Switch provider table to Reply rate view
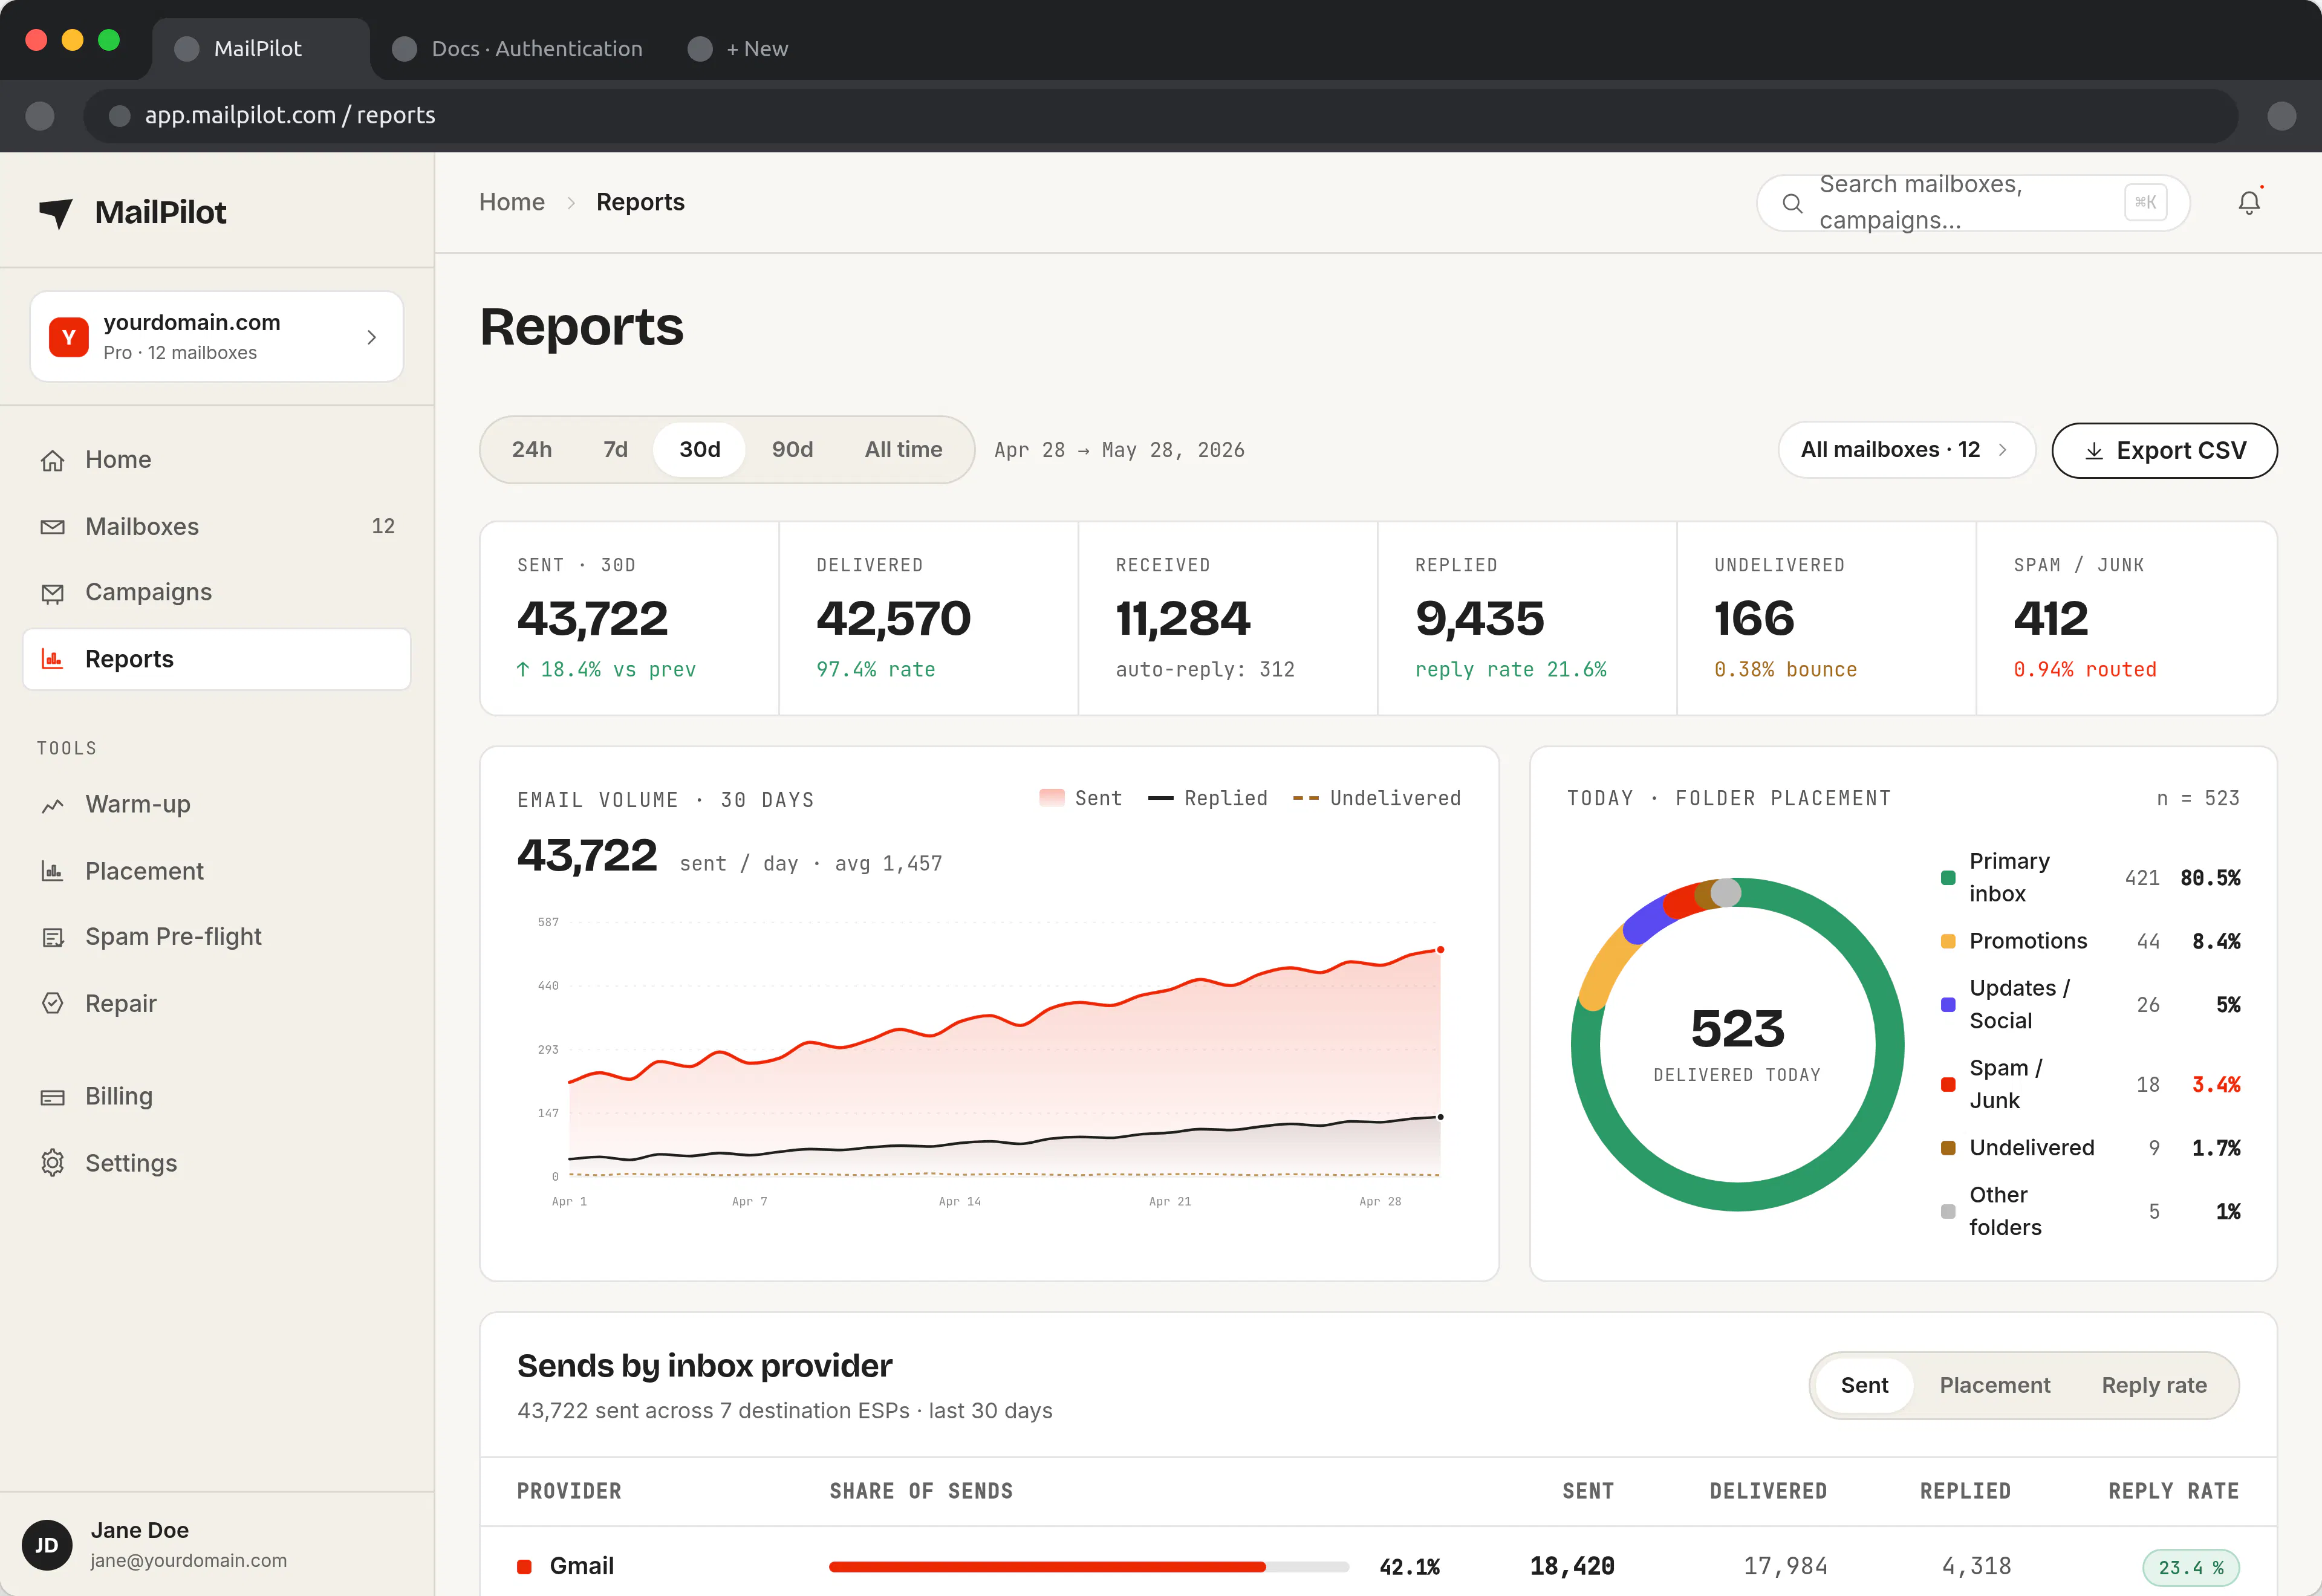Screen dimensions: 2322x1596 pos(2154,1385)
